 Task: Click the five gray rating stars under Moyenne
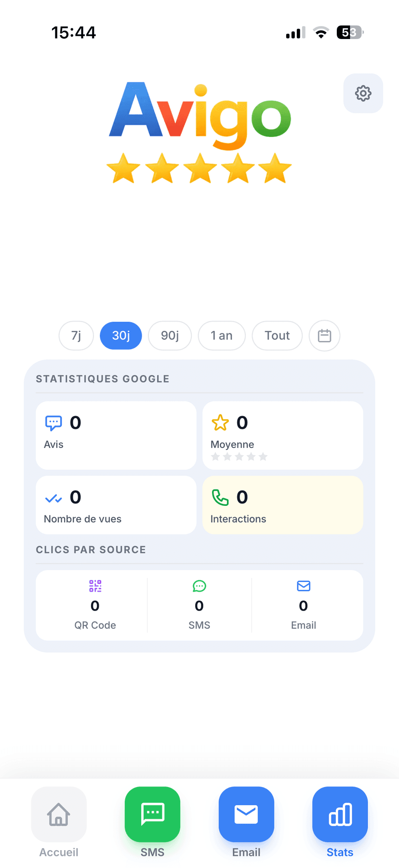point(239,456)
